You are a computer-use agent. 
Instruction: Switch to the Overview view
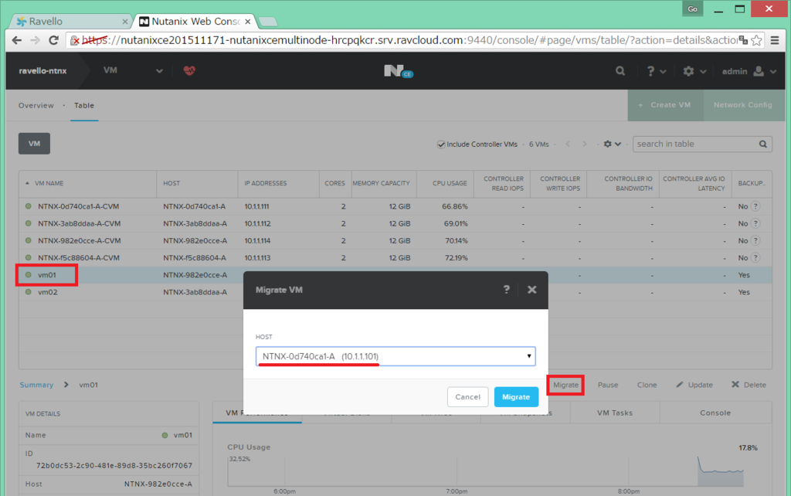pos(36,105)
